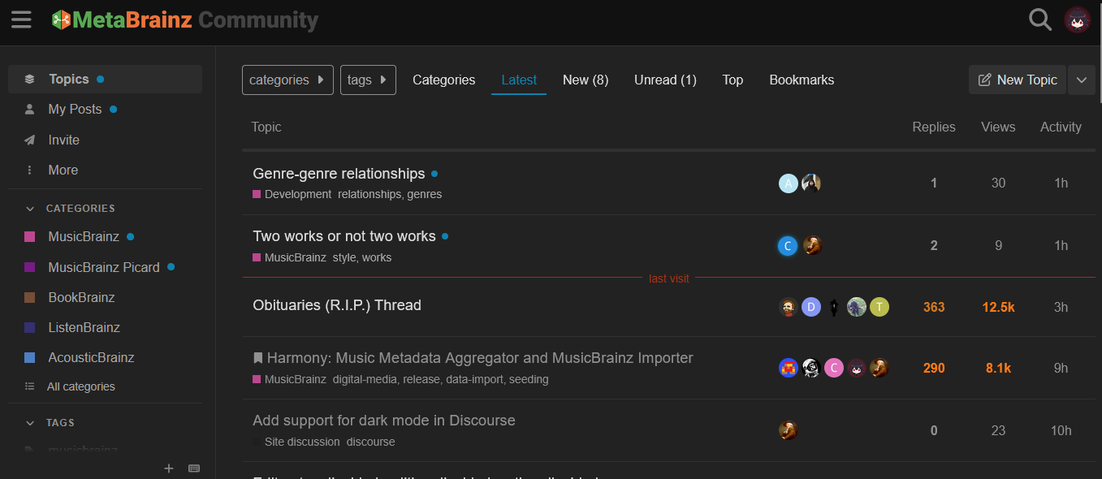Open the categories filter dropdown
Screen dimensions: 1102x479
(x=287, y=80)
